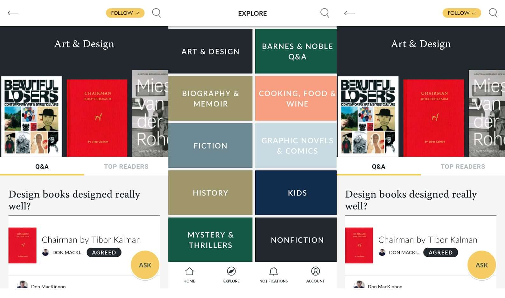Open red Chairman book cover in left carousel
The height and width of the screenshot is (298, 505).
click(x=97, y=118)
